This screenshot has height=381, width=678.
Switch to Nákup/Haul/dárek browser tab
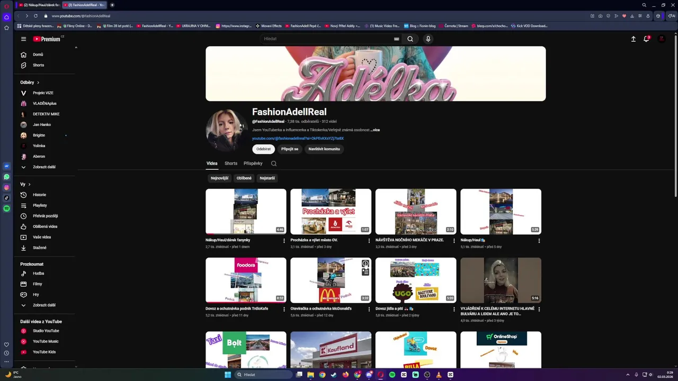(40, 5)
